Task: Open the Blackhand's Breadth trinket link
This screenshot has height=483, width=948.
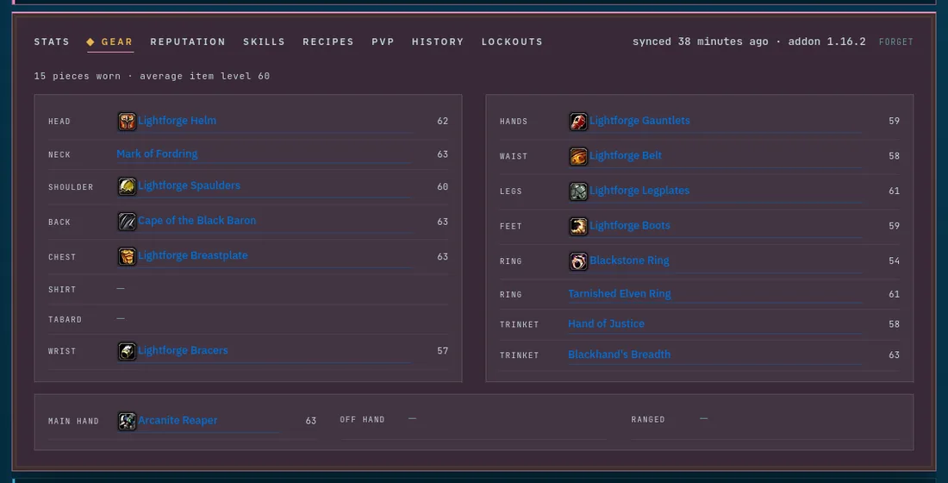Action: click(x=619, y=354)
